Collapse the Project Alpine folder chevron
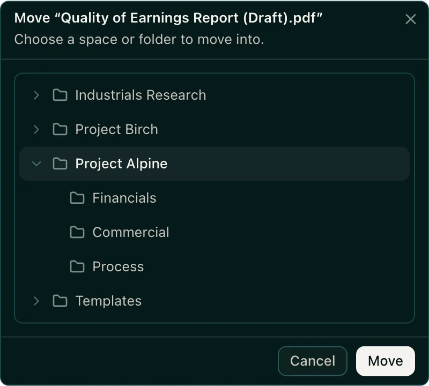 pyautogui.click(x=36, y=164)
